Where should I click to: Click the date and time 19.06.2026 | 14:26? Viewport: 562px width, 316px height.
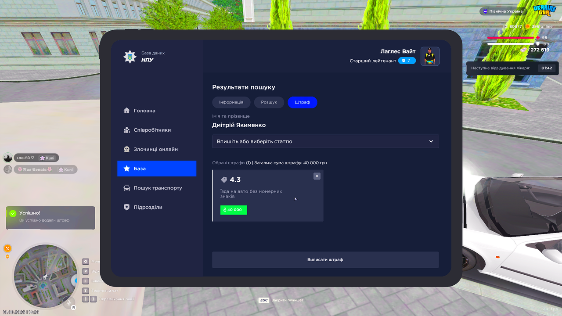pos(21,312)
